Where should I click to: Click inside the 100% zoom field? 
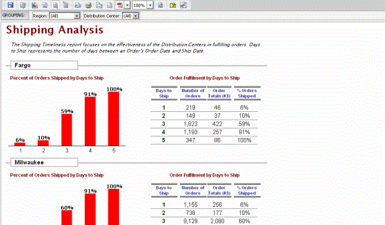tap(140, 5)
